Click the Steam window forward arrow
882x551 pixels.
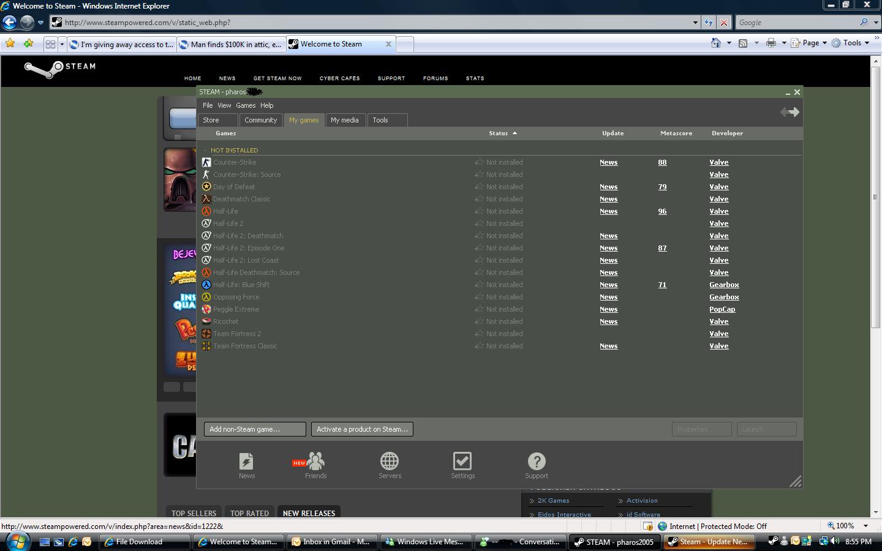pyautogui.click(x=794, y=112)
